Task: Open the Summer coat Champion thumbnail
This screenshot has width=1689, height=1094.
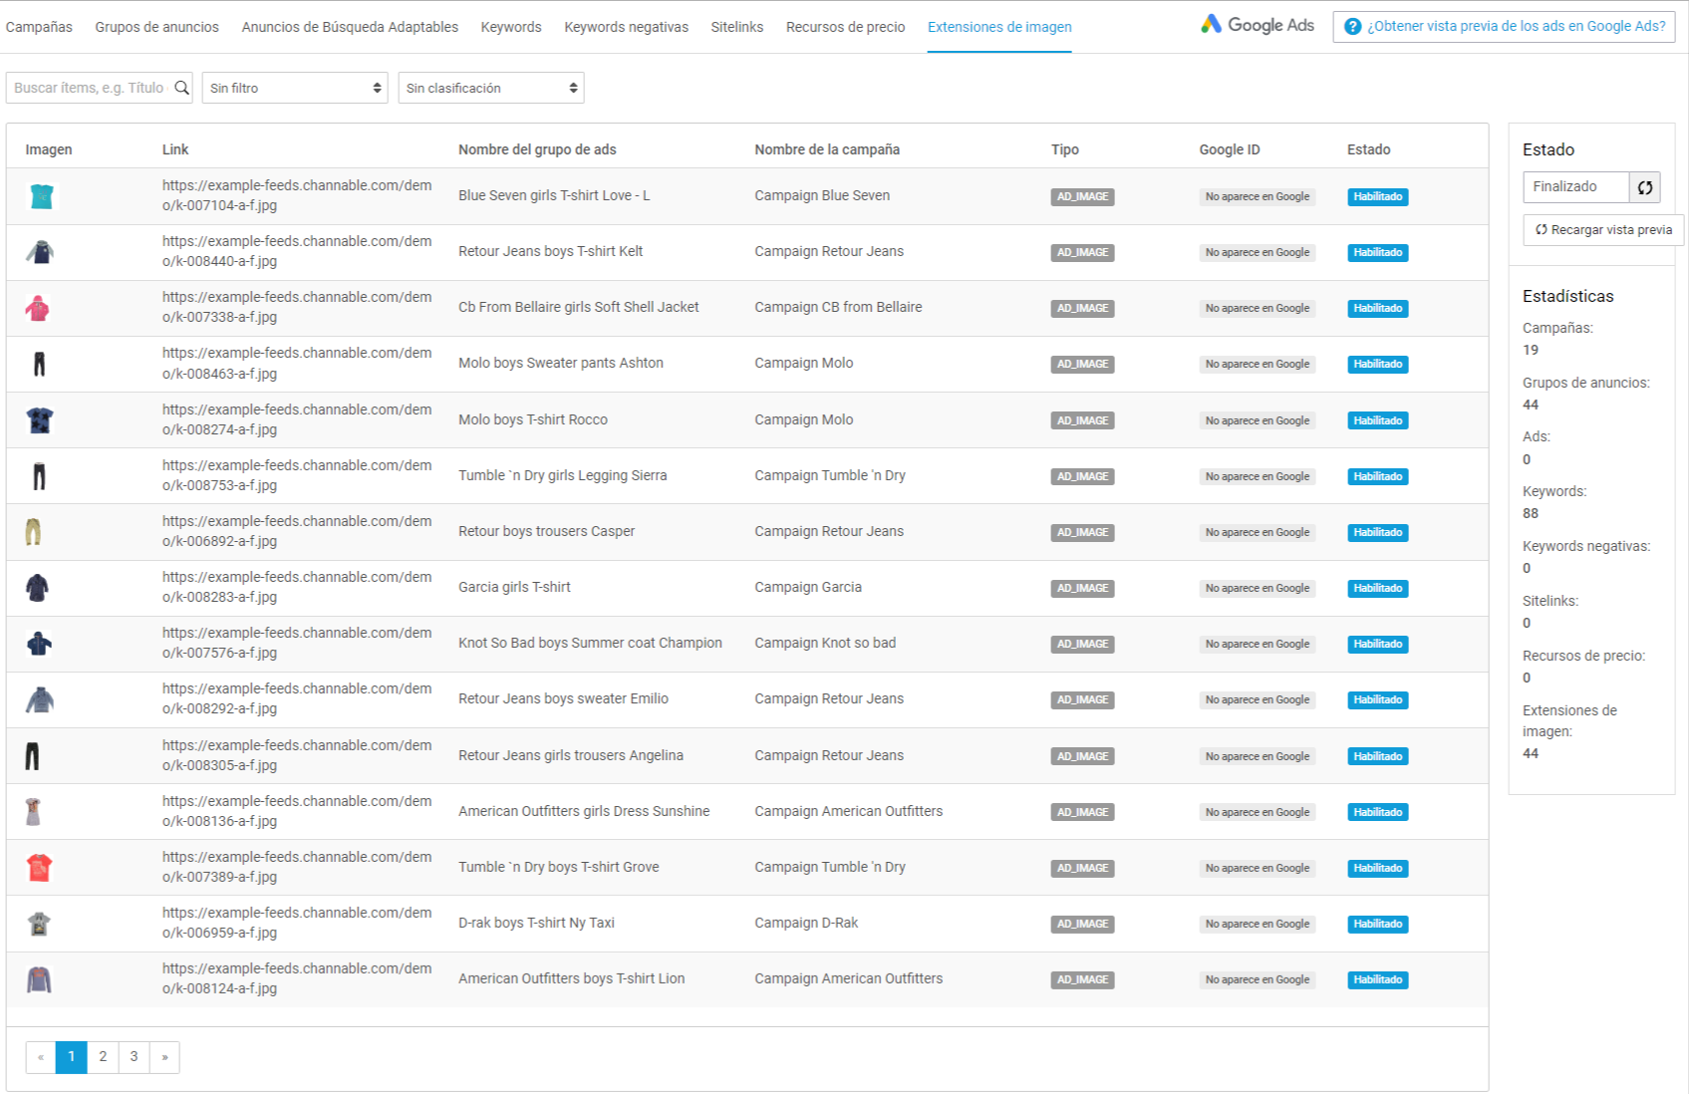Action: [x=39, y=644]
